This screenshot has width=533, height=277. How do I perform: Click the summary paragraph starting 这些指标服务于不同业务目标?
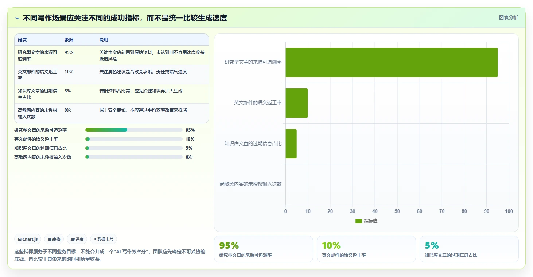coord(110,256)
